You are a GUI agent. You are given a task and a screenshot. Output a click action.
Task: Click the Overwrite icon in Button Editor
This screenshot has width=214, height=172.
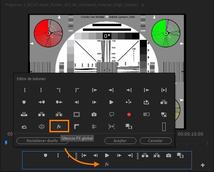24,114
